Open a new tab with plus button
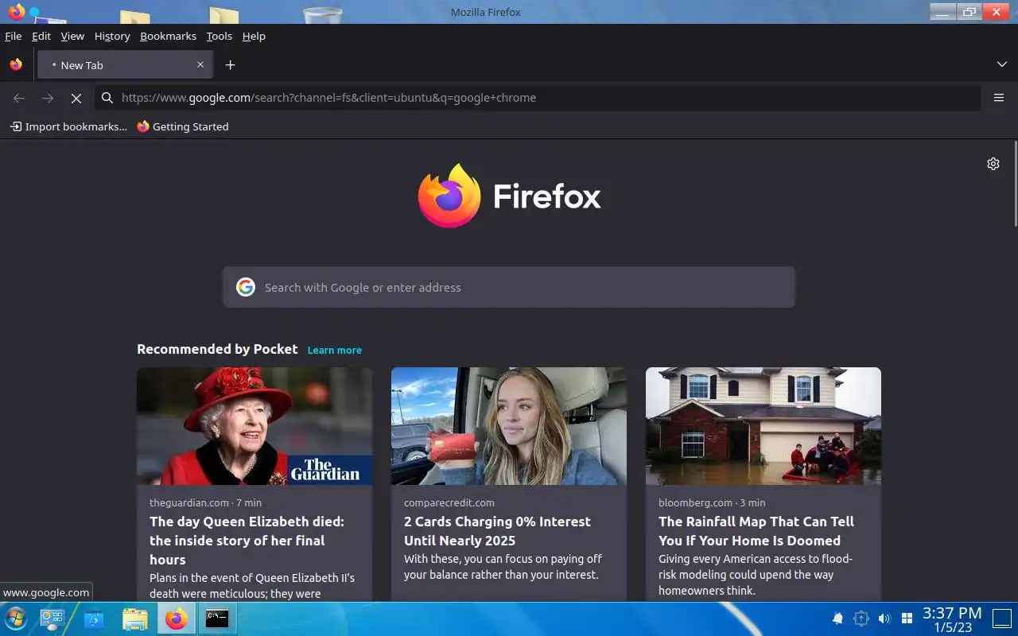Screen dimensions: 1018x636 tap(230, 64)
